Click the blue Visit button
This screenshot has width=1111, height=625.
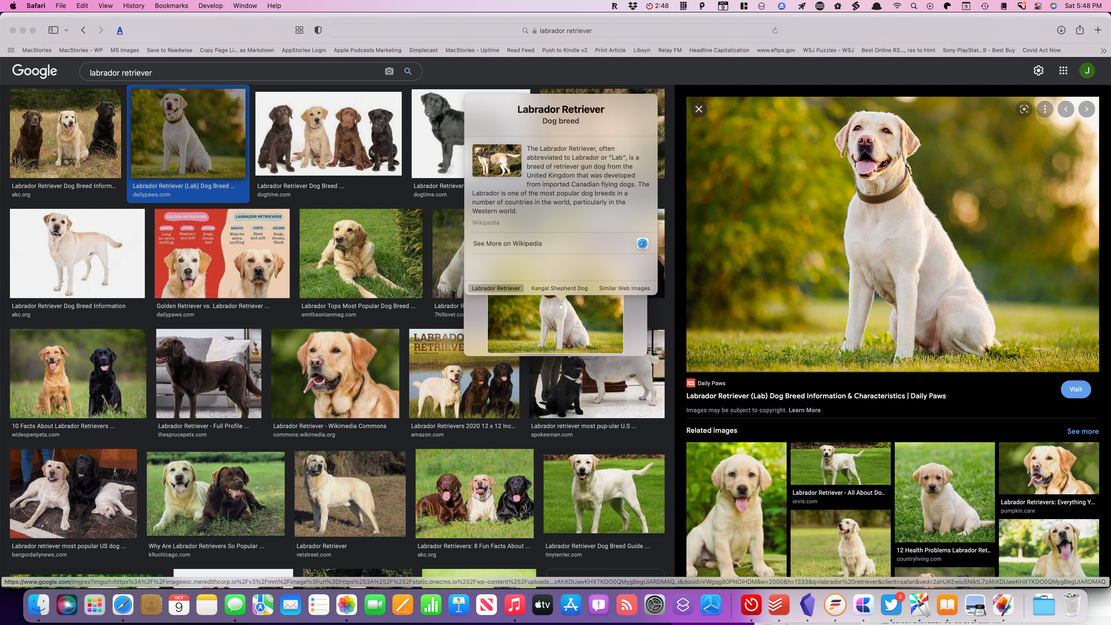1076,389
